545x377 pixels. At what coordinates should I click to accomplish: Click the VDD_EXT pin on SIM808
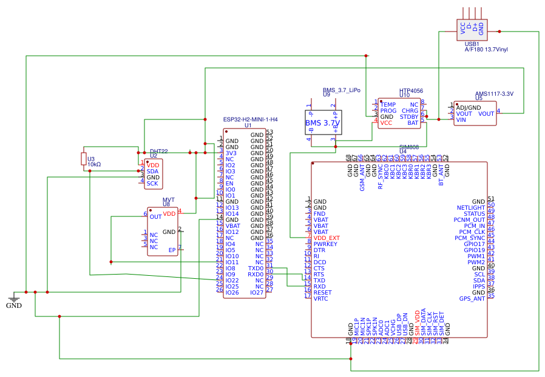(327, 238)
